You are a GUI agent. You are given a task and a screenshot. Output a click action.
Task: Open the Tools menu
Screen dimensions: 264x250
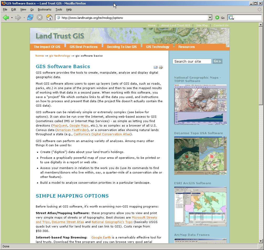(59, 10)
